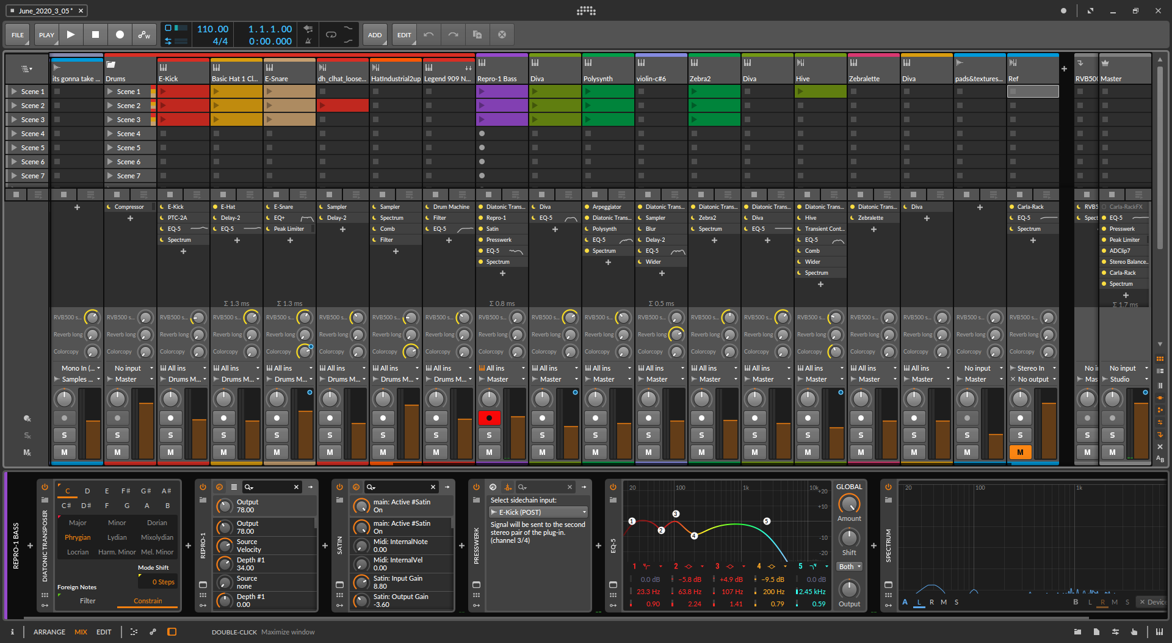Screen dimensions: 1172x643
Task: Toggle Presswerk sidechain routing icon
Action: tap(507, 487)
